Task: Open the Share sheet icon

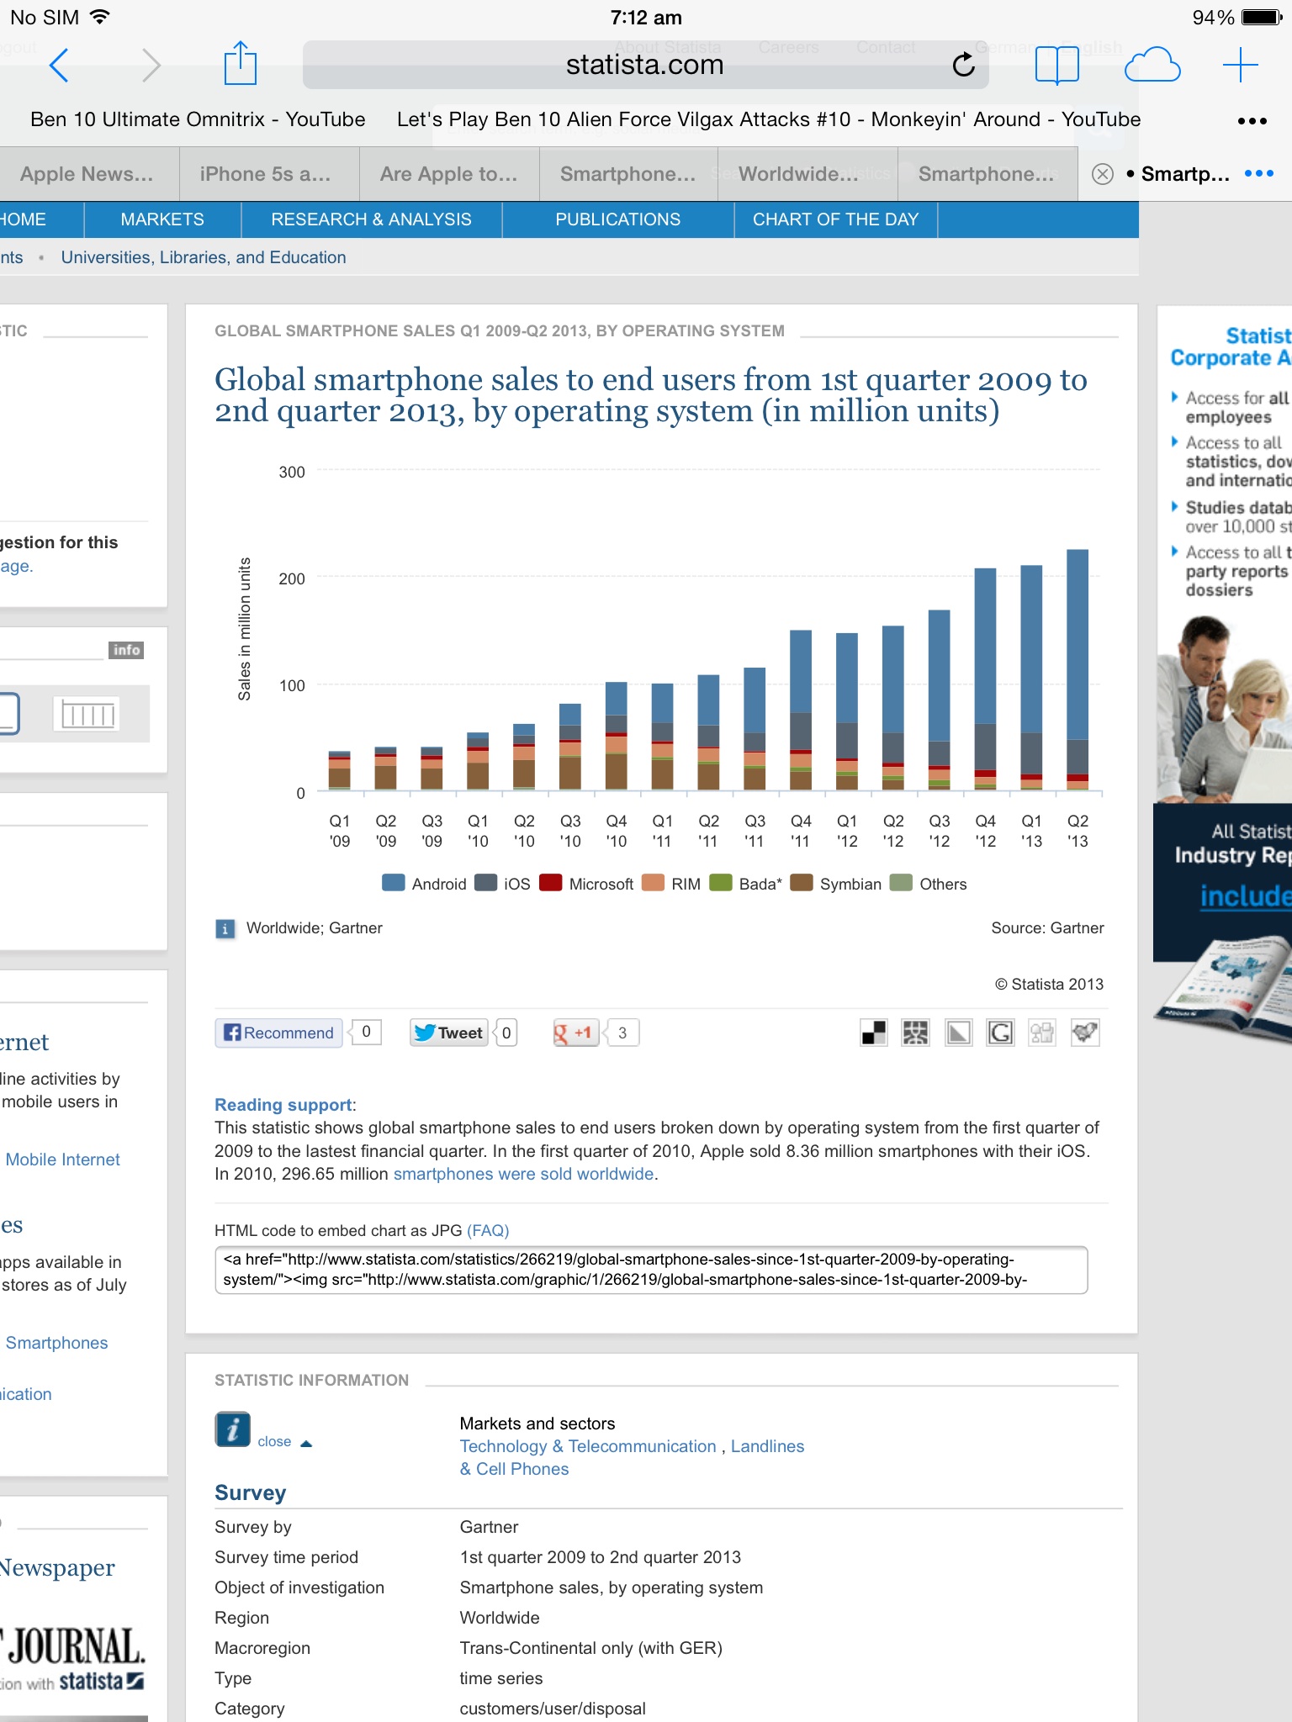Action: point(241,63)
